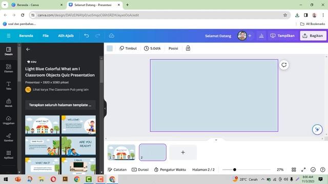The width and height of the screenshot is (328, 184).
Task: Open the All Bookmarks folder
Action: click(313, 24)
